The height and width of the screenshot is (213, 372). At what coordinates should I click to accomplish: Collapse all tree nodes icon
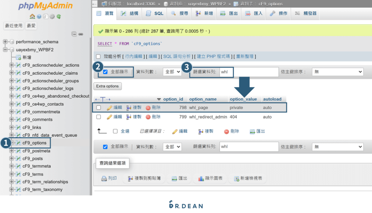(74, 34)
